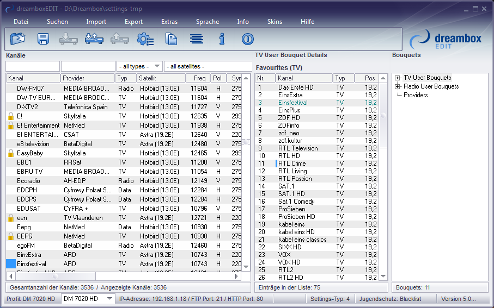The width and height of the screenshot is (494, 308).
Task: Sort channels by Satellit column header
Action: 161,78
